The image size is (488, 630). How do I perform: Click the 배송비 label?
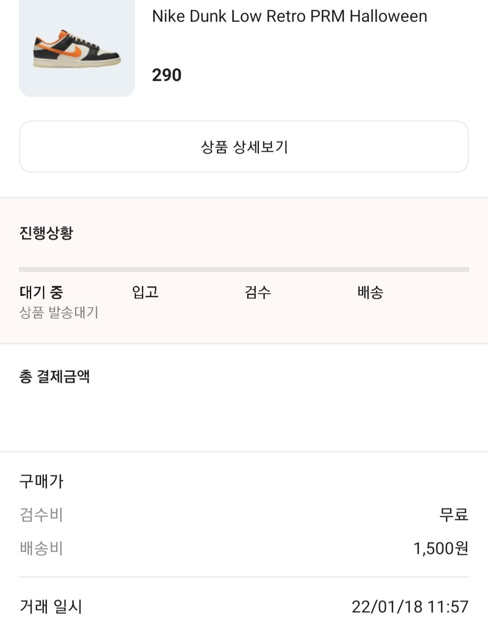coord(42,548)
